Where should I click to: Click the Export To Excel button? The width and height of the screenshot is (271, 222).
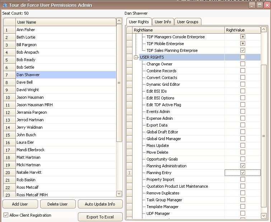point(100,217)
